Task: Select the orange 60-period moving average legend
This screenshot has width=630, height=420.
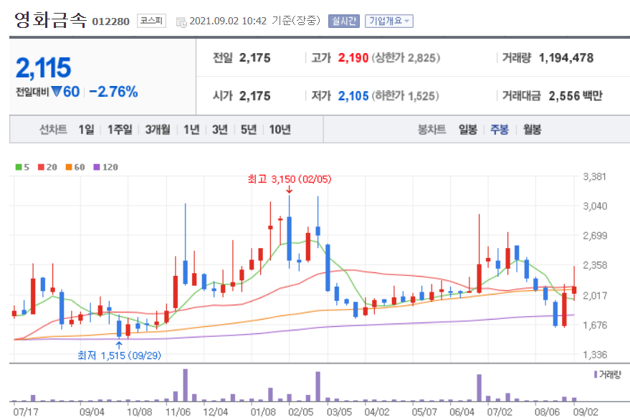Action: pyautogui.click(x=72, y=166)
